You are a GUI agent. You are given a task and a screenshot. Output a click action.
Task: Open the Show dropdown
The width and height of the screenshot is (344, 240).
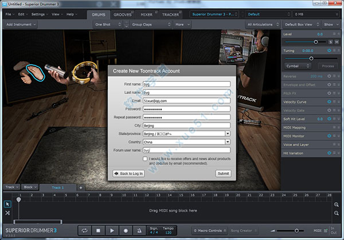[331, 25]
